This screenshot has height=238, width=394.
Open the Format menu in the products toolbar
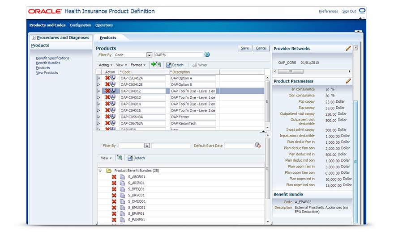click(138, 65)
